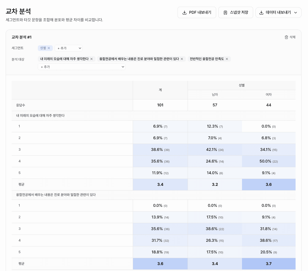Click the PDF 내보내기 button
The height and width of the screenshot is (271, 308).
(x=197, y=12)
